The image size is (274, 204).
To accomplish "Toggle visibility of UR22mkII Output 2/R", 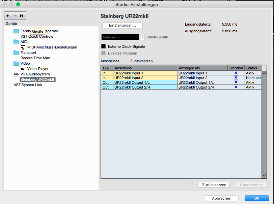I will (x=236, y=87).
